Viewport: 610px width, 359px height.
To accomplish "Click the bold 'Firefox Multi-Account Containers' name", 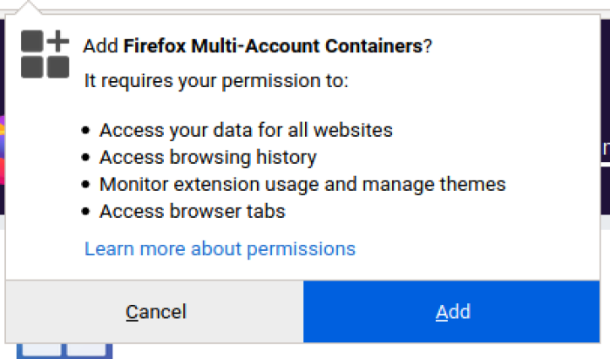I will (274, 46).
